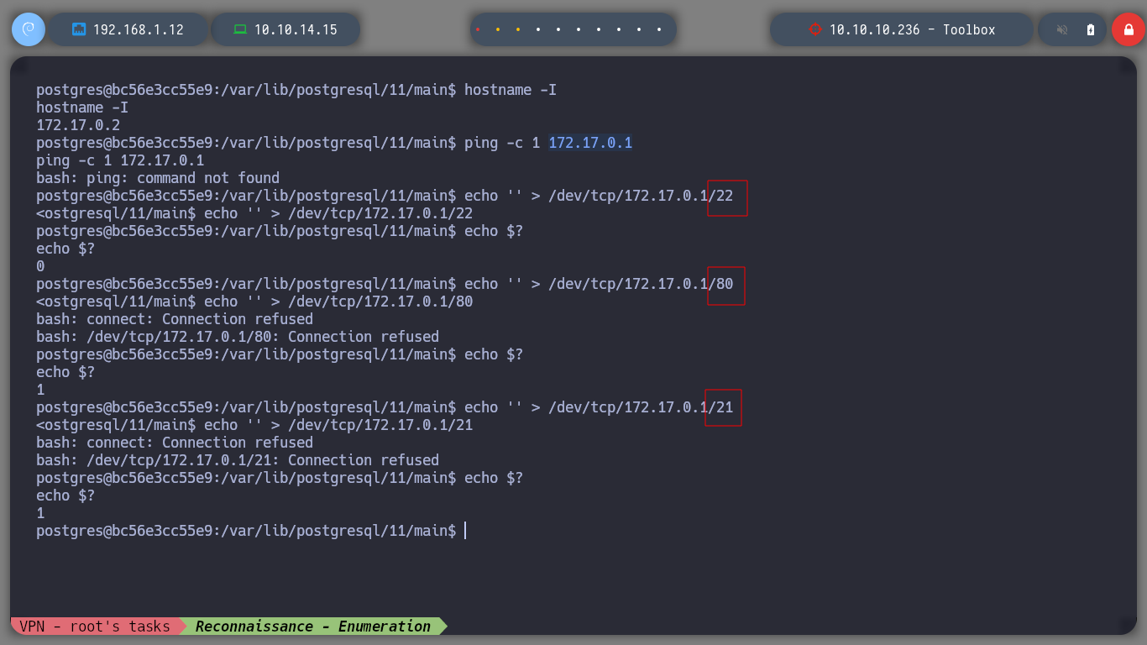Place cursor at the final empty prompt
The height and width of the screenshot is (645, 1147).
coord(464,531)
